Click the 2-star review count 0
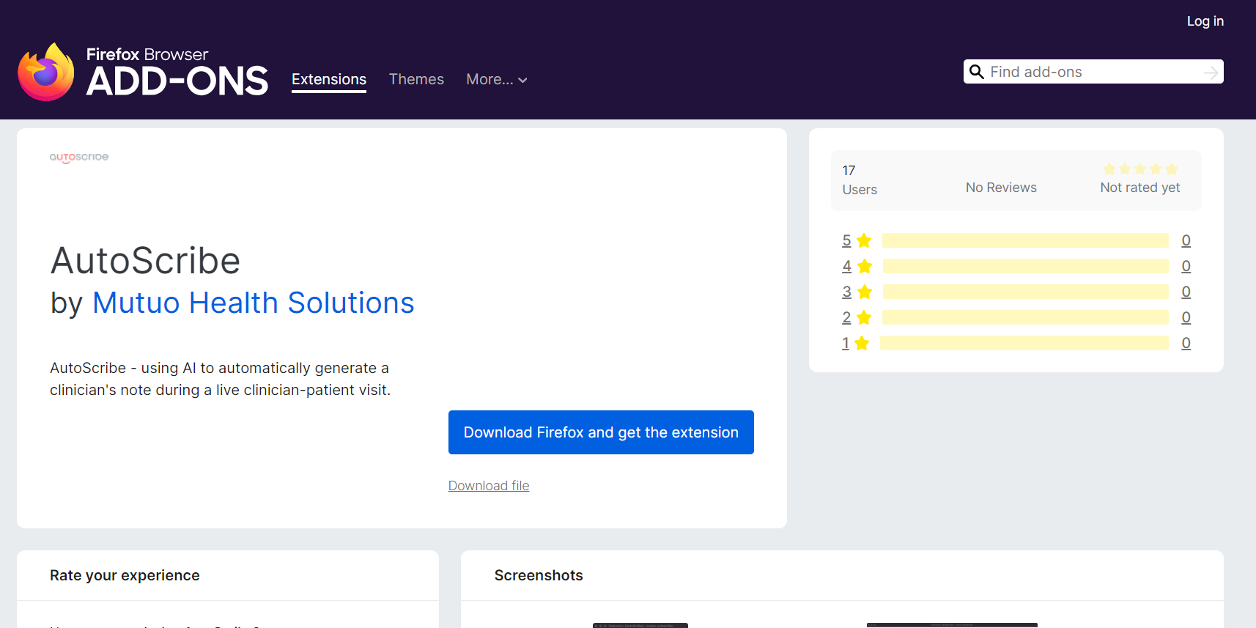 pos(1186,317)
